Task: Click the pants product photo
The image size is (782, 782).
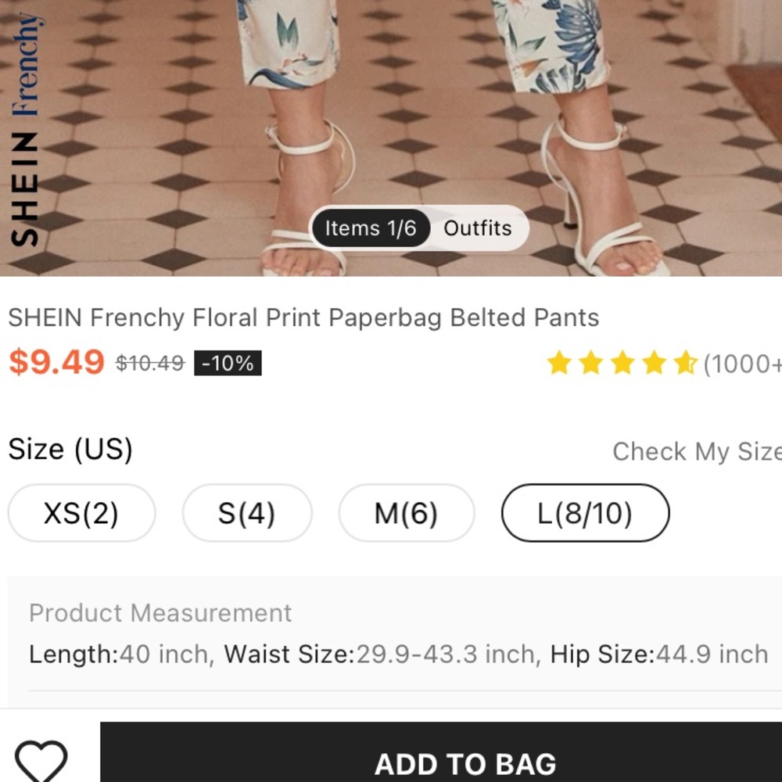Action: tap(391, 138)
